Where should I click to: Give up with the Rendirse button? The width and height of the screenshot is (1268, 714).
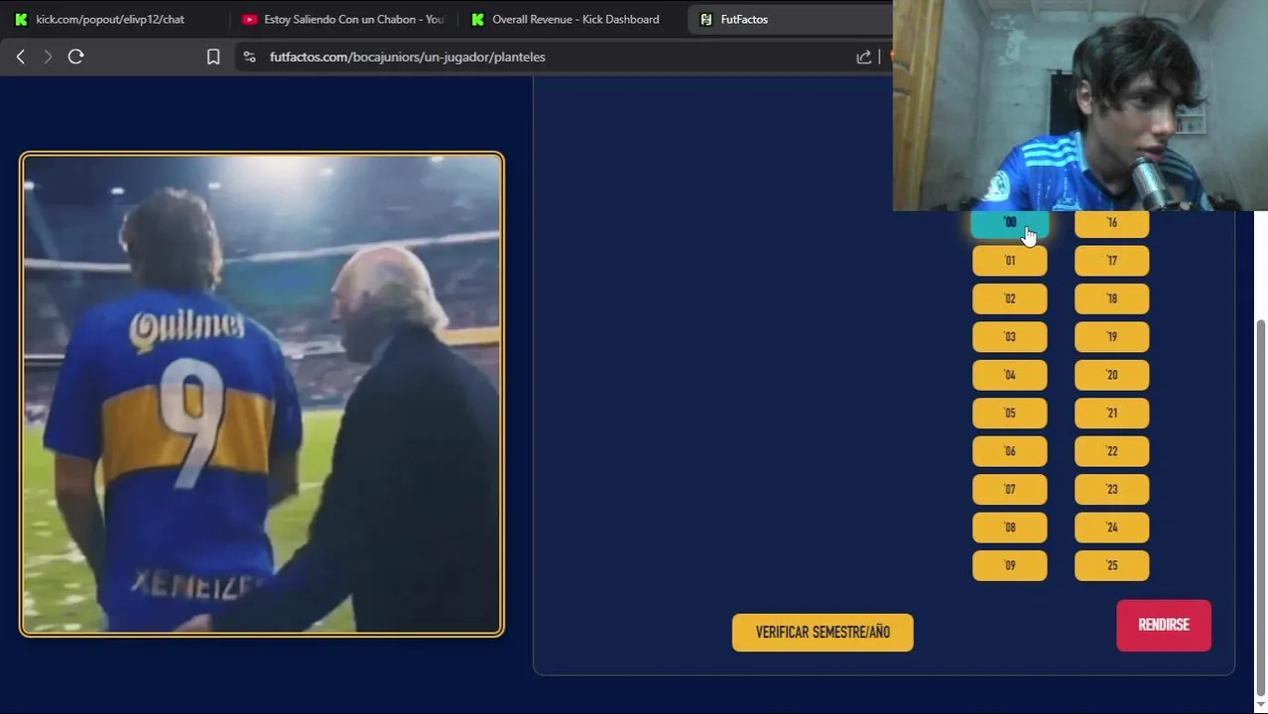1164,625
